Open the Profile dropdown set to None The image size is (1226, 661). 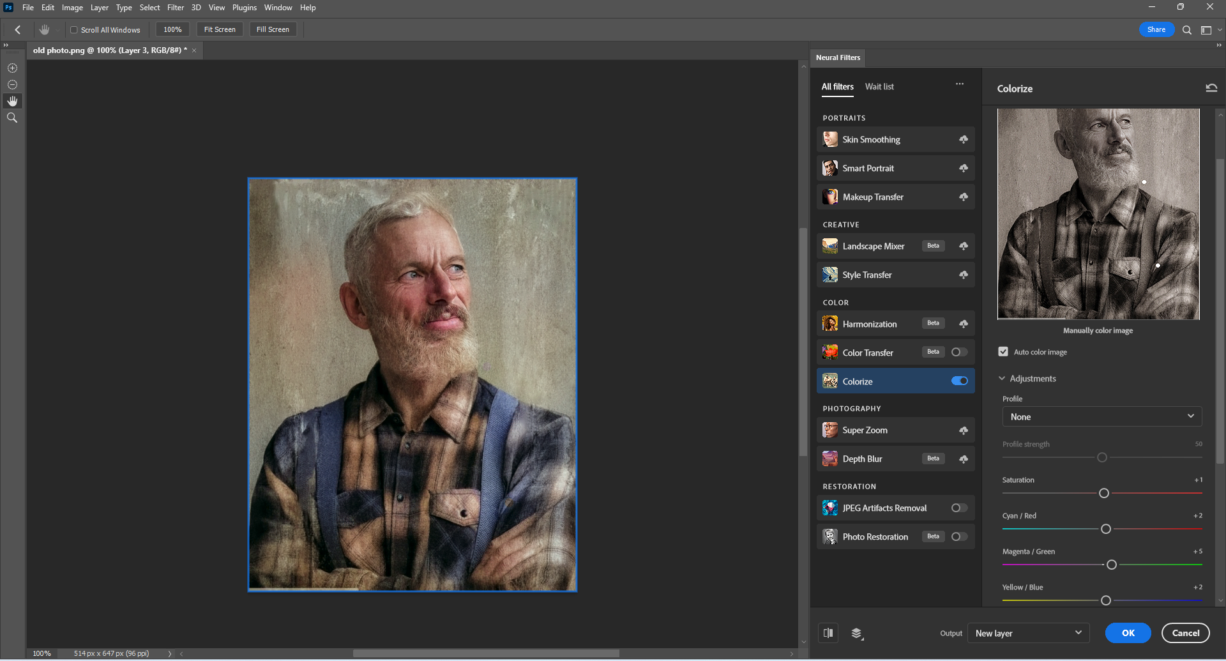tap(1101, 416)
